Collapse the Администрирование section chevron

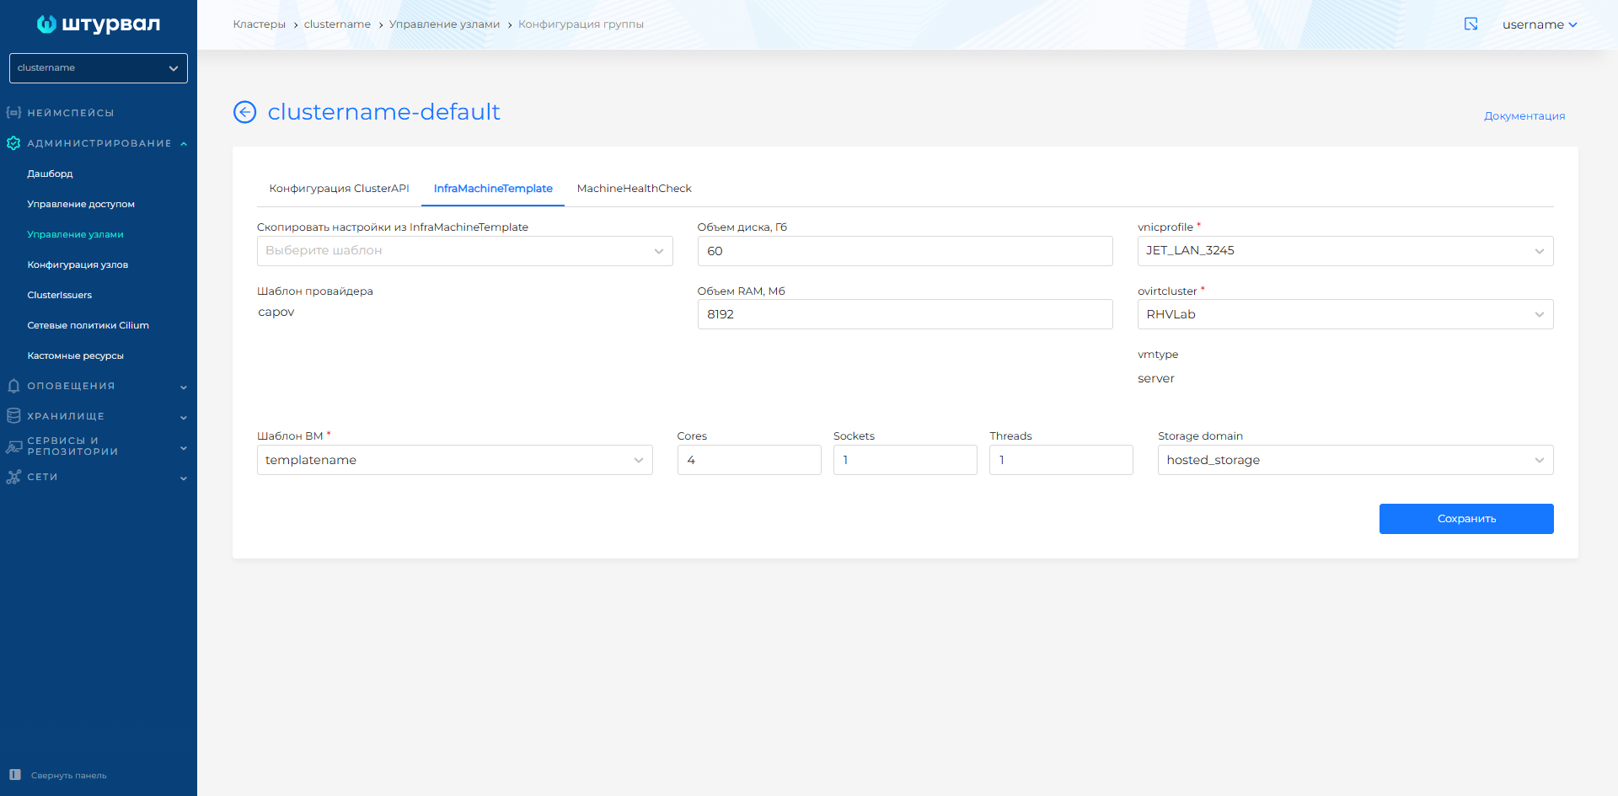click(184, 144)
